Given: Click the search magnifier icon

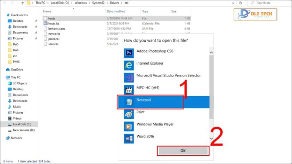Looking at the screenshot, I should [252, 3].
